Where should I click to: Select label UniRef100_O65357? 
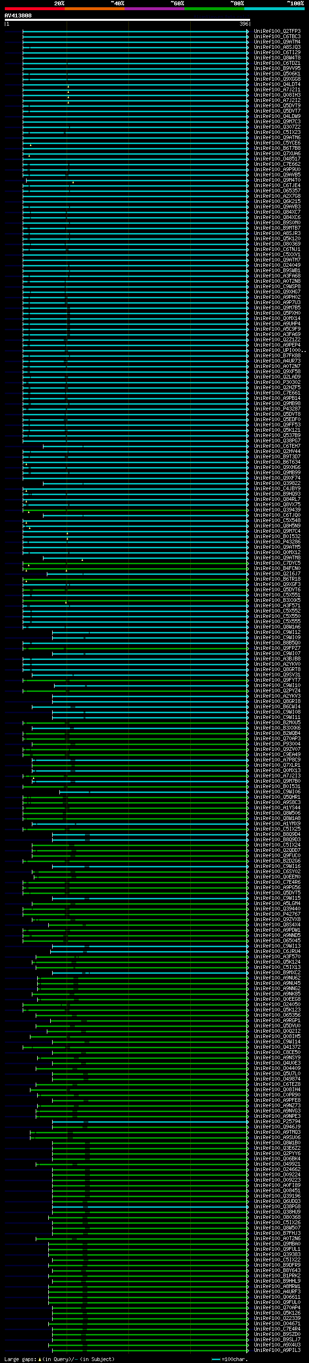tap(277, 191)
